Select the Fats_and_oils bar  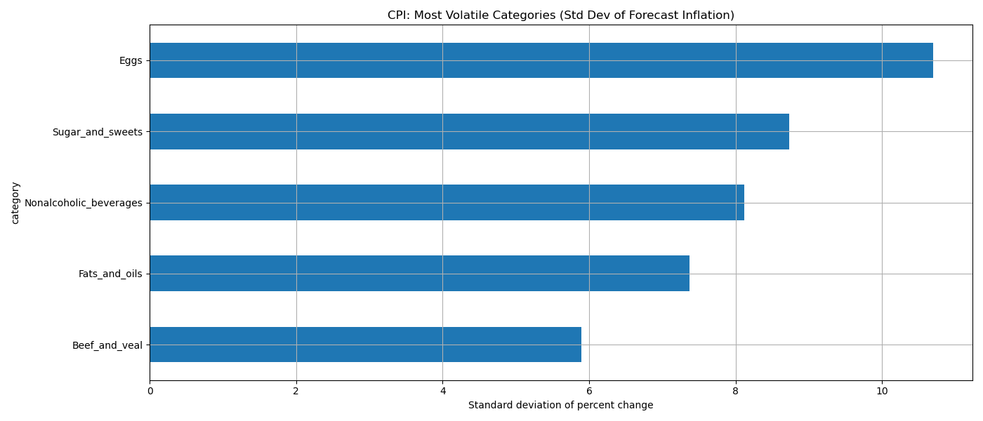pos(419,274)
